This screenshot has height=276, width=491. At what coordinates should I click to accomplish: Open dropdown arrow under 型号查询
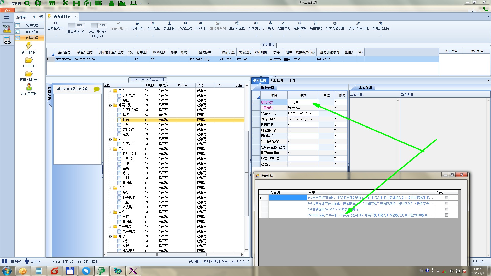[x=56, y=36]
